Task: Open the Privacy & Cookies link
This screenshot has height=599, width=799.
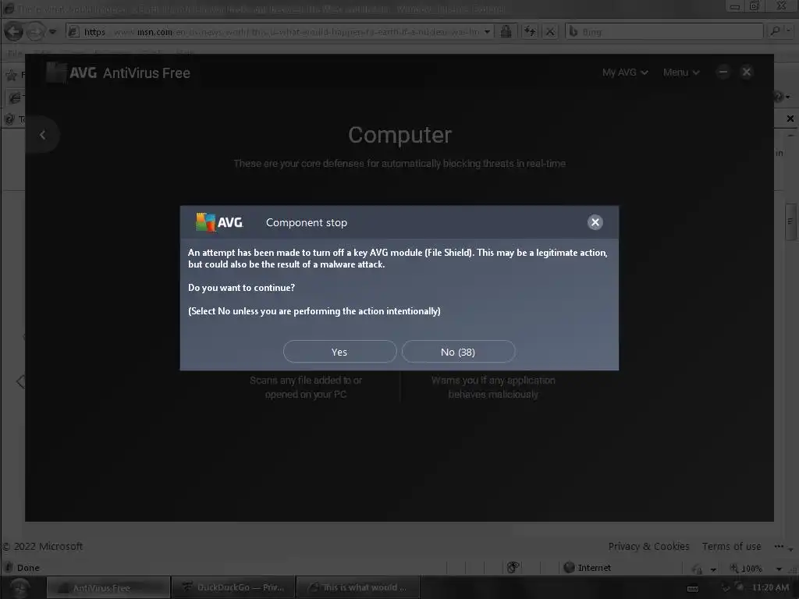Action: pos(648,546)
